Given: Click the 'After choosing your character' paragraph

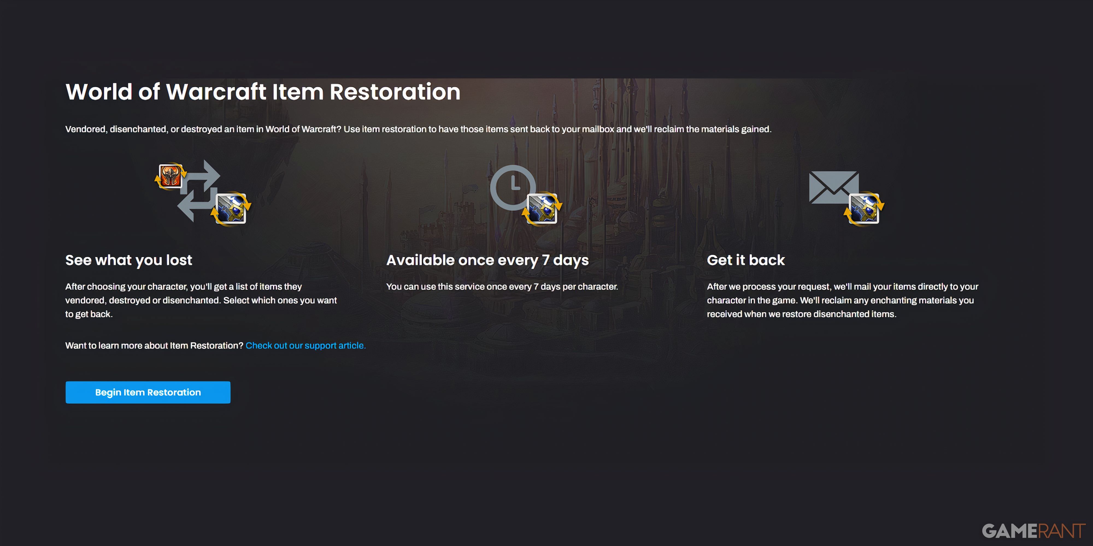Looking at the screenshot, I should pos(201,300).
